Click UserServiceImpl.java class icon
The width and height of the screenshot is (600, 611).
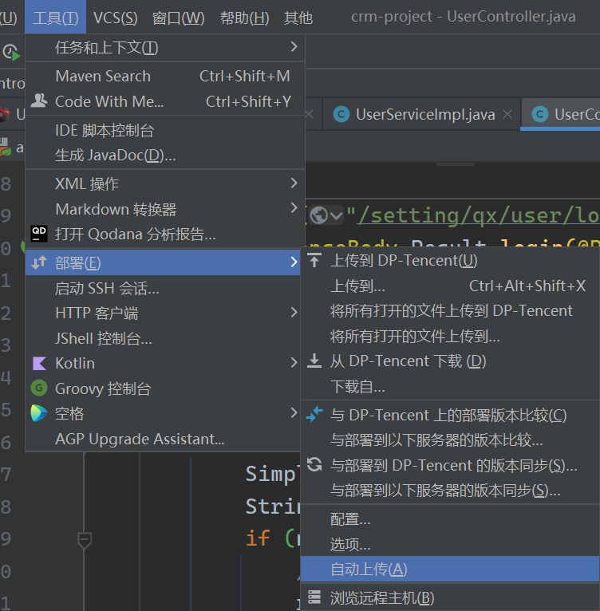click(x=341, y=114)
